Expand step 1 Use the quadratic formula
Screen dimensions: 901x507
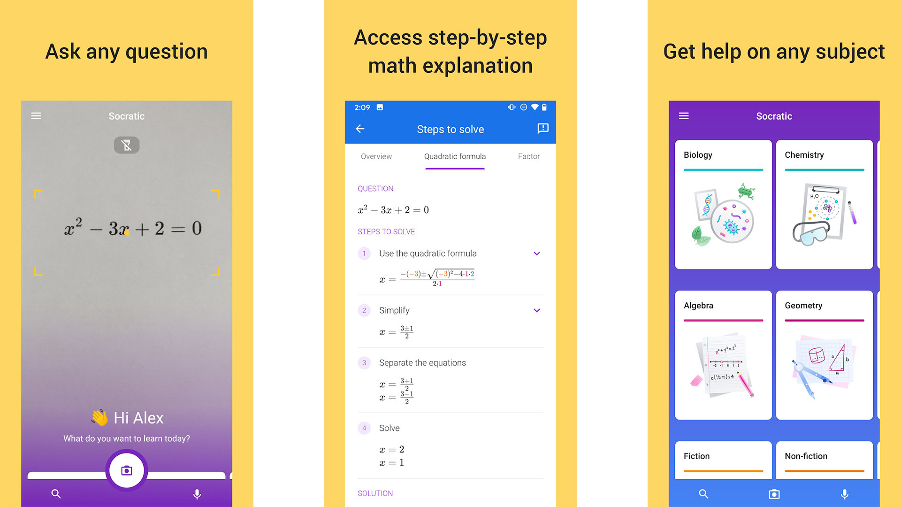point(538,253)
